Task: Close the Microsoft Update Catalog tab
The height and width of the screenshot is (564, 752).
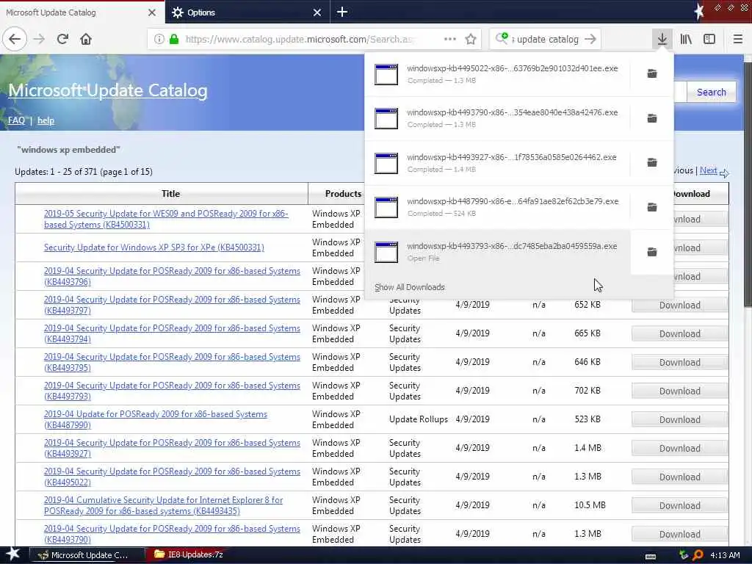Action: pyautogui.click(x=152, y=12)
